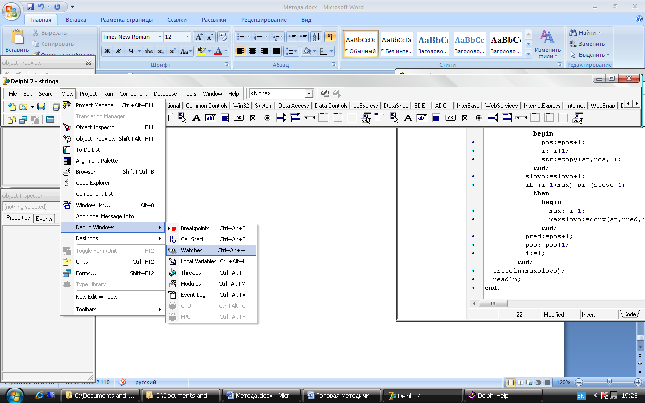
Task: Open the Delphi Project menu
Action: click(88, 94)
